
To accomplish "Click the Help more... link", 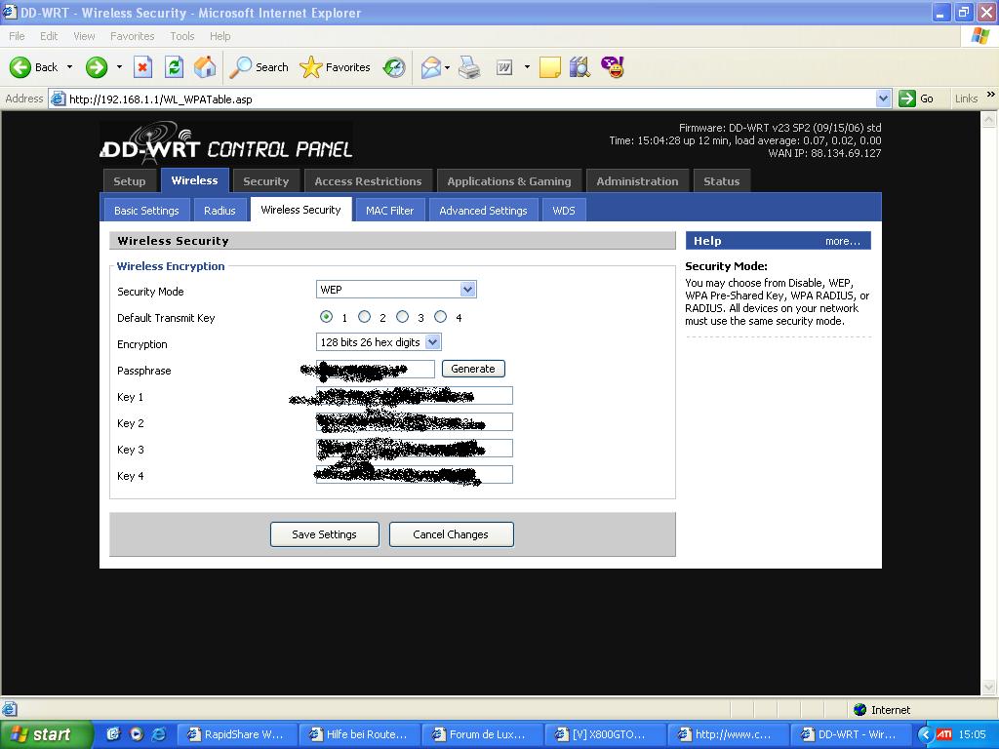I will (x=842, y=241).
